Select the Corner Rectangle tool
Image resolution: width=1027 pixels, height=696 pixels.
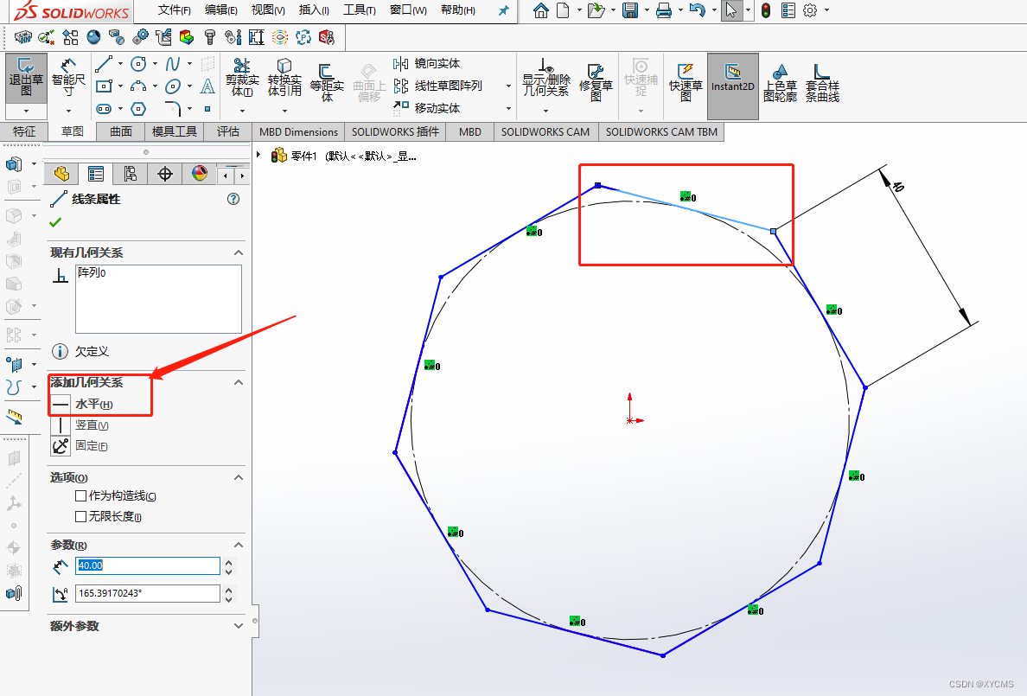tap(104, 86)
